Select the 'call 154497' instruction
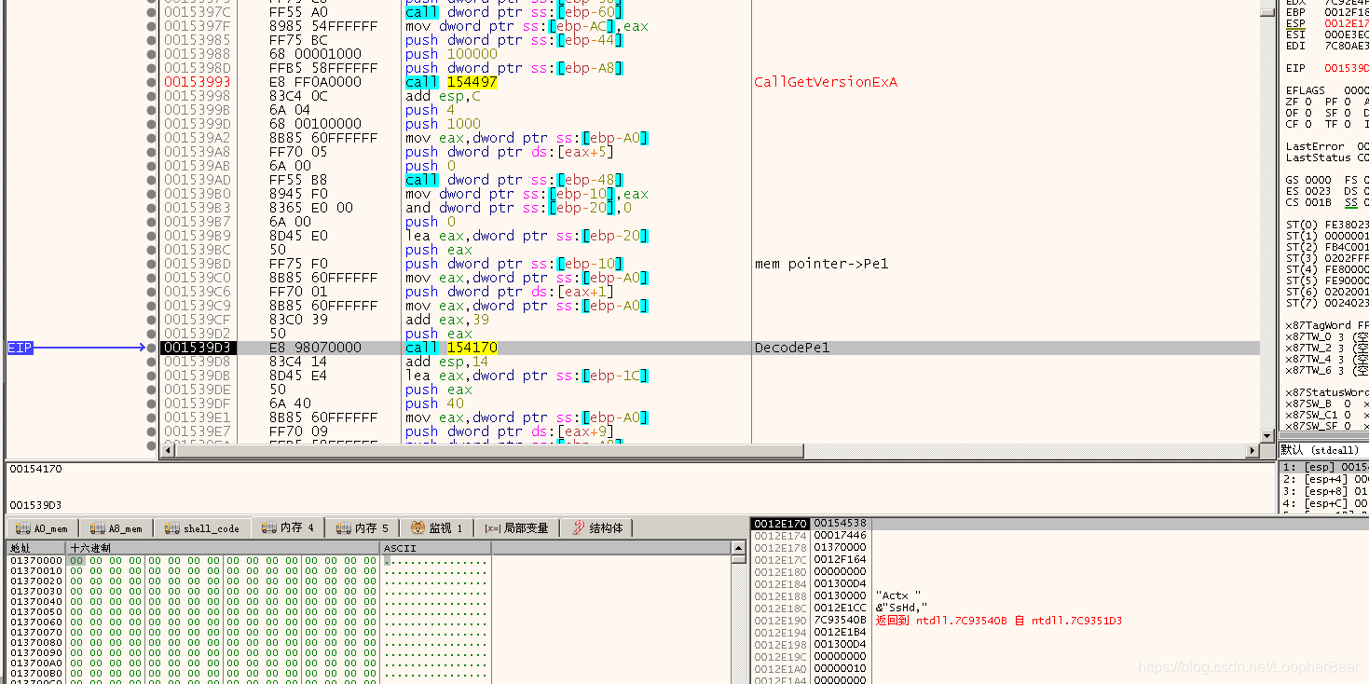Image resolution: width=1369 pixels, height=684 pixels. [451, 82]
